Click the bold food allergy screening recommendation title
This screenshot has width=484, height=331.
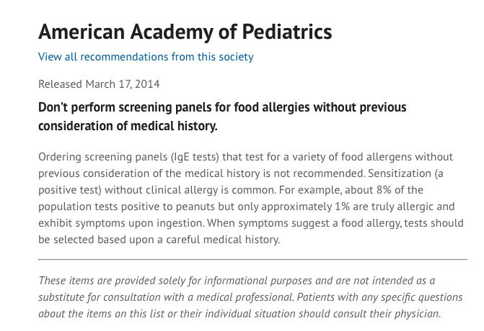point(222,117)
